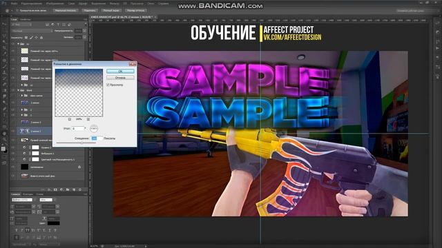442x248 pixels.
Task: Click OK in Motion Blur dialog
Action: pyautogui.click(x=120, y=71)
